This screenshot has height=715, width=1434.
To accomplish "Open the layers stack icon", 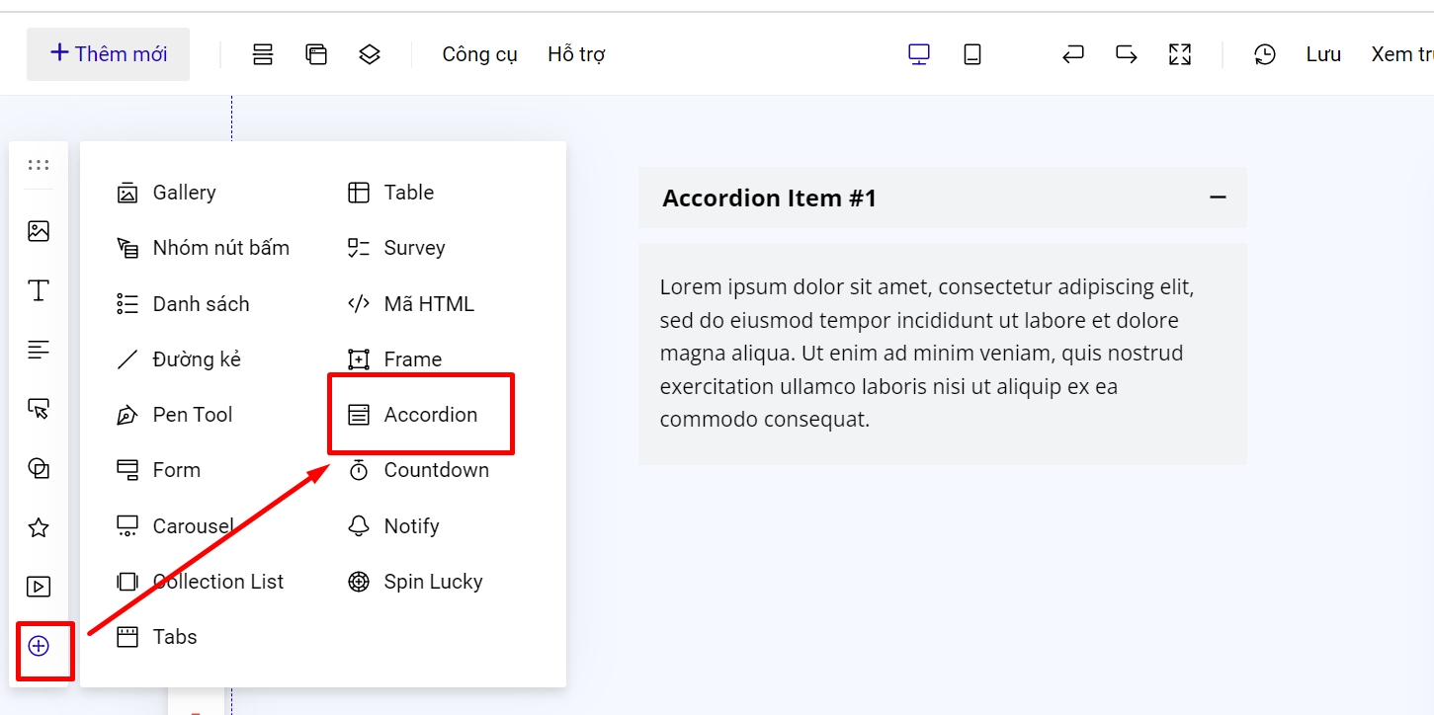I will pos(370,54).
